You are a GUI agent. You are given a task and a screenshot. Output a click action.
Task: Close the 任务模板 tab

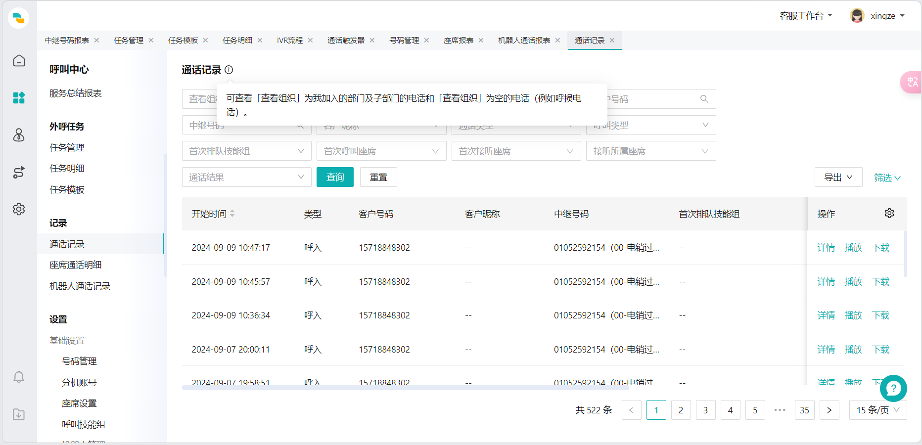point(206,40)
